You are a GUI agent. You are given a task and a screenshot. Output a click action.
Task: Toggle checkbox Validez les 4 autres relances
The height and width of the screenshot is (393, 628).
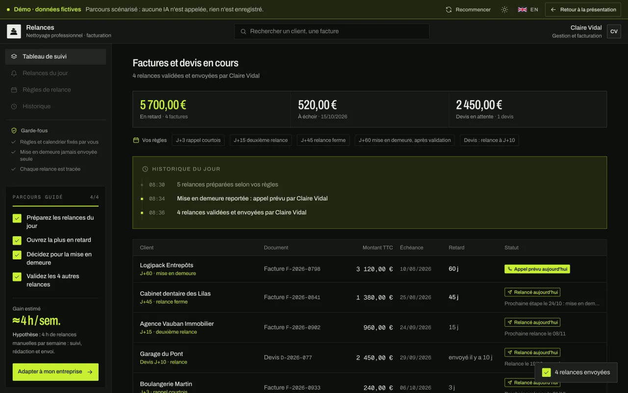pyautogui.click(x=17, y=277)
